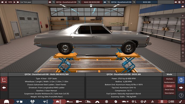Open the brakes disc tab icon
The image size is (185, 104).
click(116, 102)
